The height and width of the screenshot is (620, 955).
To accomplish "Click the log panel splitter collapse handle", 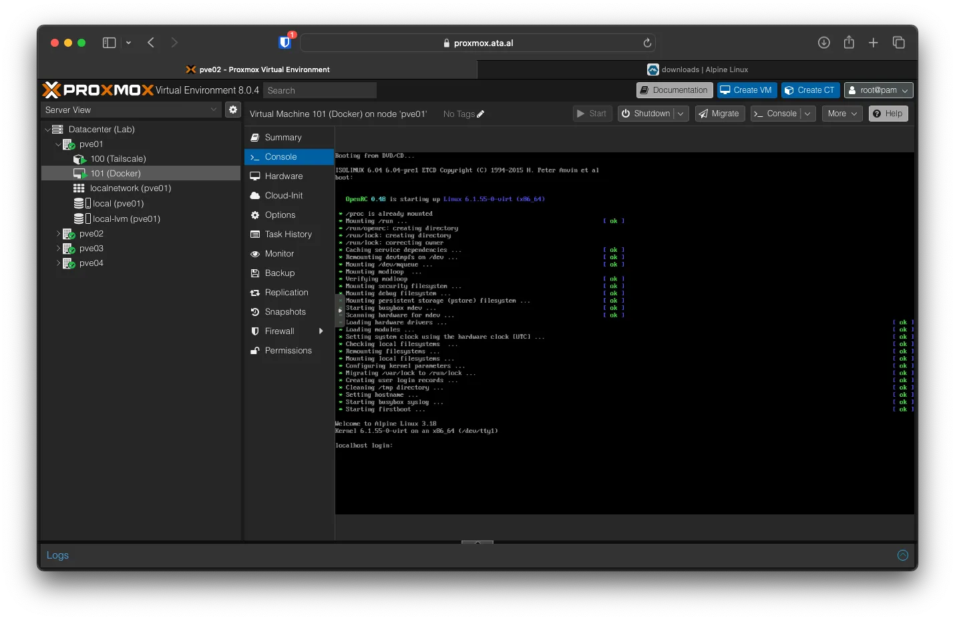I will 477,542.
